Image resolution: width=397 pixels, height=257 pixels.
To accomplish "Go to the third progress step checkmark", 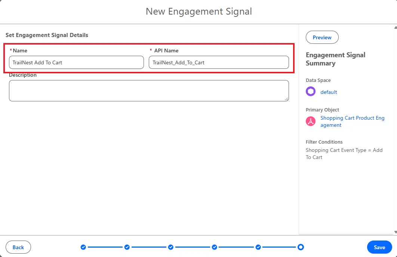I will [x=170, y=247].
